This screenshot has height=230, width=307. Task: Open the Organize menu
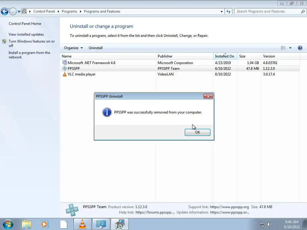[x=73, y=48]
